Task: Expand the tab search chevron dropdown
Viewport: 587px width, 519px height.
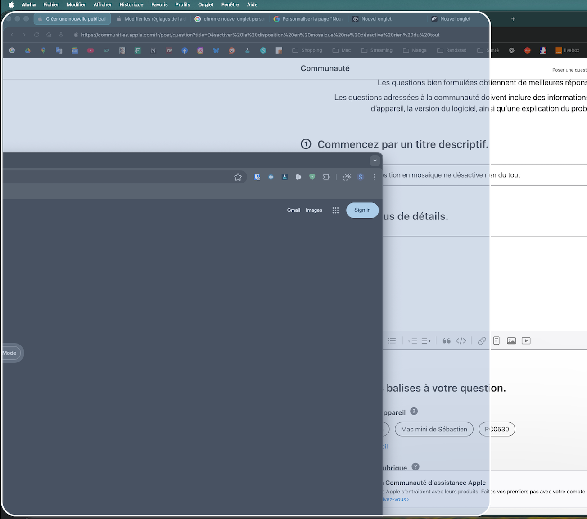Action: click(x=375, y=161)
